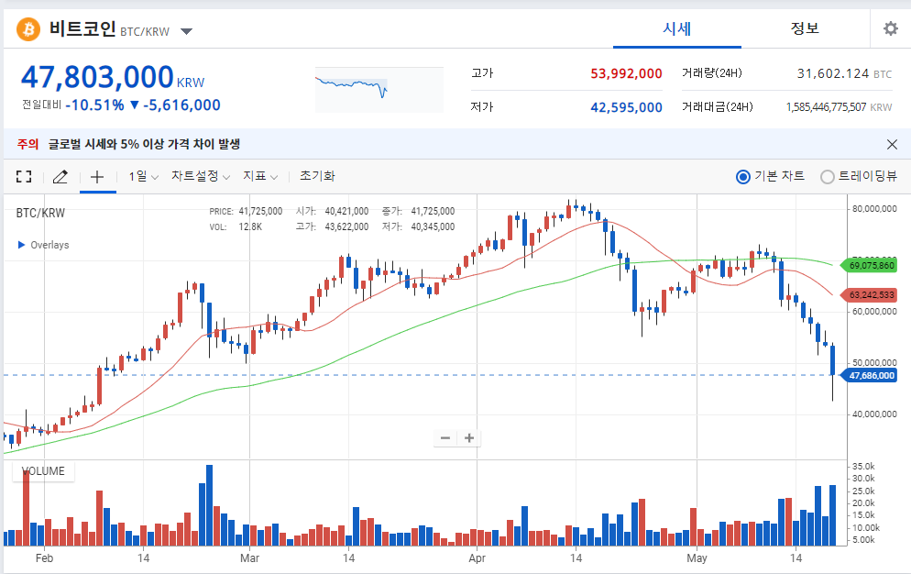The height and width of the screenshot is (574, 911).
Task: Zoom out the chart with minus button
Action: pos(445,438)
